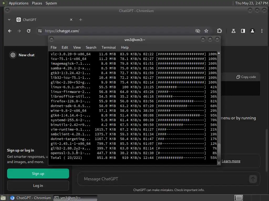Click the show desktop icon in taskbar
This screenshot has width=269, height=201.
click(3, 198)
